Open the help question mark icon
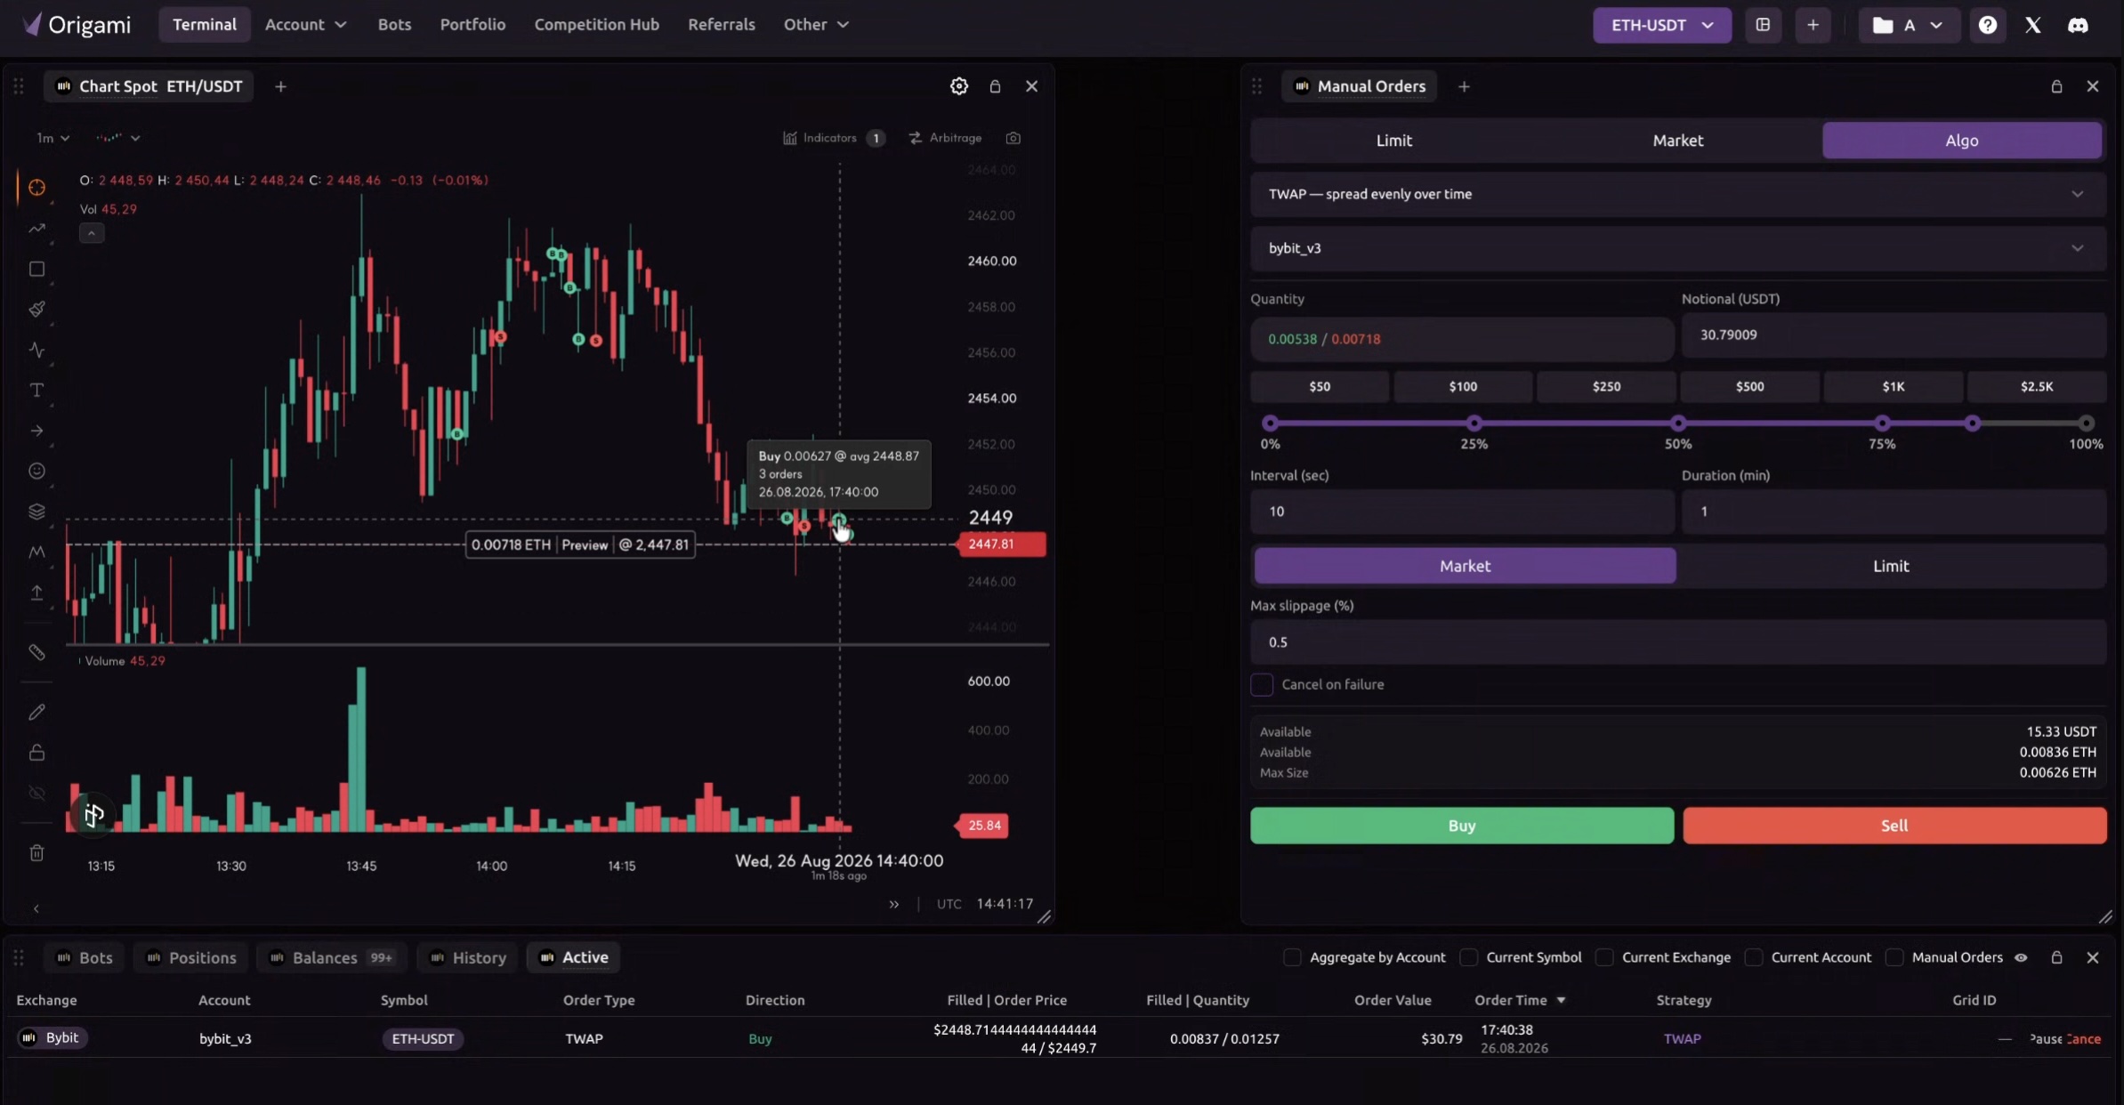 1987,25
